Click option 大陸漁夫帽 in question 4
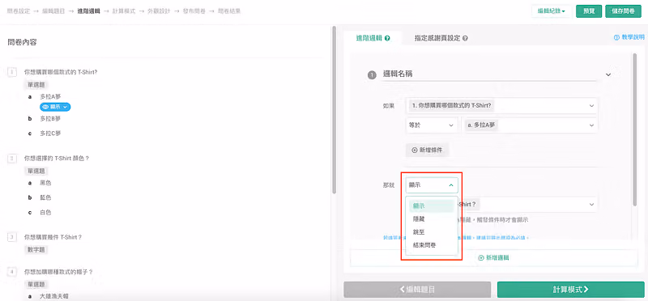The height and width of the screenshot is (301, 648). (53, 296)
